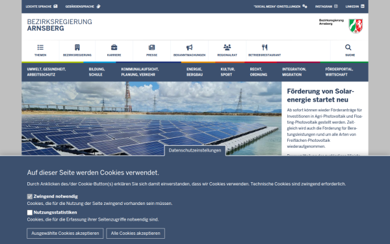Click the LinkedIn icon in top bar

[363, 7]
